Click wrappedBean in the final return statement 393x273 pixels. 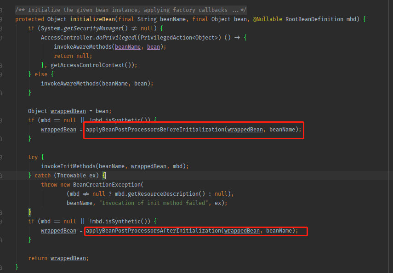(68, 258)
